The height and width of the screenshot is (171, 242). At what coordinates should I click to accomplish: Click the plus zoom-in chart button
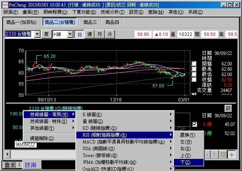[231, 155]
